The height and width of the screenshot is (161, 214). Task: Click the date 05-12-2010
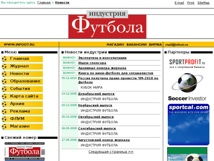(x=69, y=78)
